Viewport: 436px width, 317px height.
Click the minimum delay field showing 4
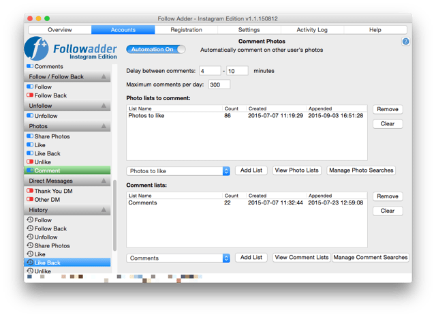click(x=210, y=71)
